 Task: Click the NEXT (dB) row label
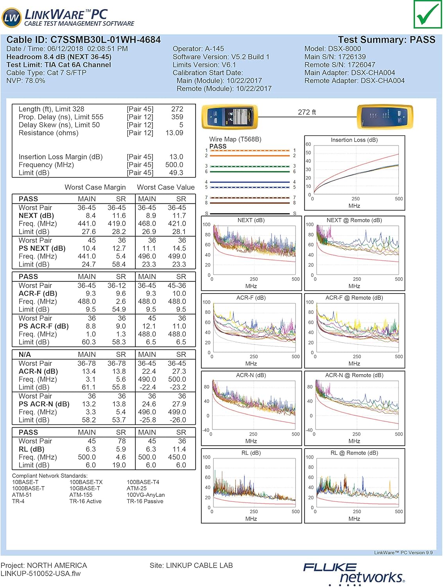36,216
